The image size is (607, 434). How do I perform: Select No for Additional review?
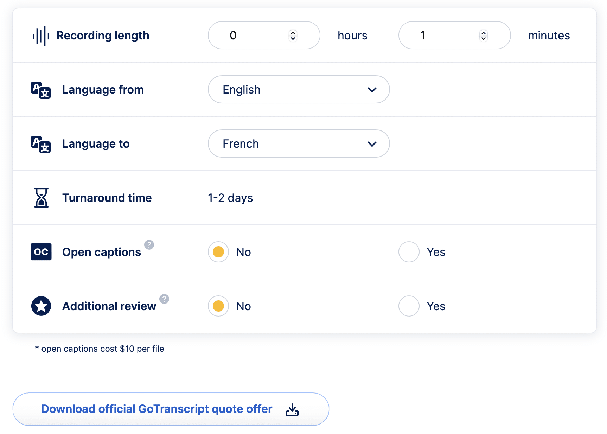pyautogui.click(x=218, y=306)
